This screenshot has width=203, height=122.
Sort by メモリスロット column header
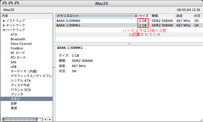click(97, 16)
